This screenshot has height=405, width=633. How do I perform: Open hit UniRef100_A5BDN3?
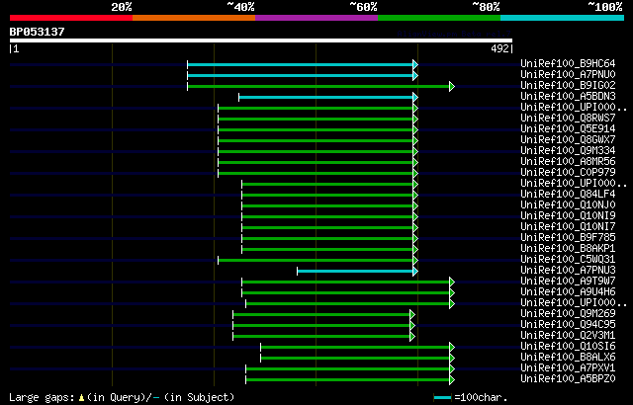pos(568,97)
